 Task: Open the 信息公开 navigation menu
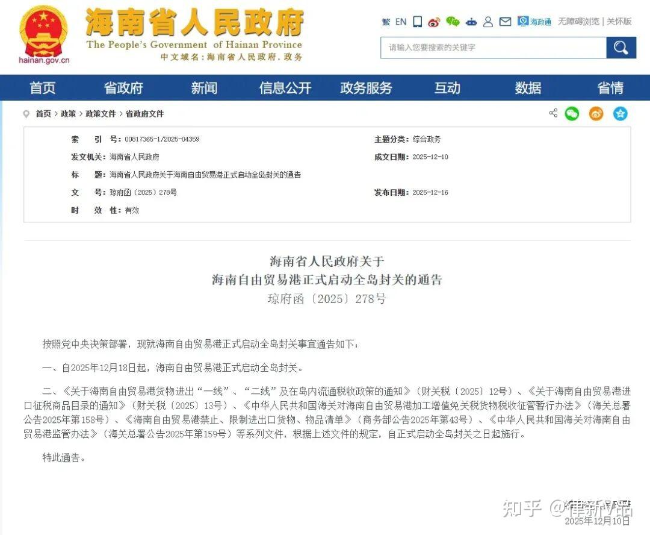click(285, 87)
